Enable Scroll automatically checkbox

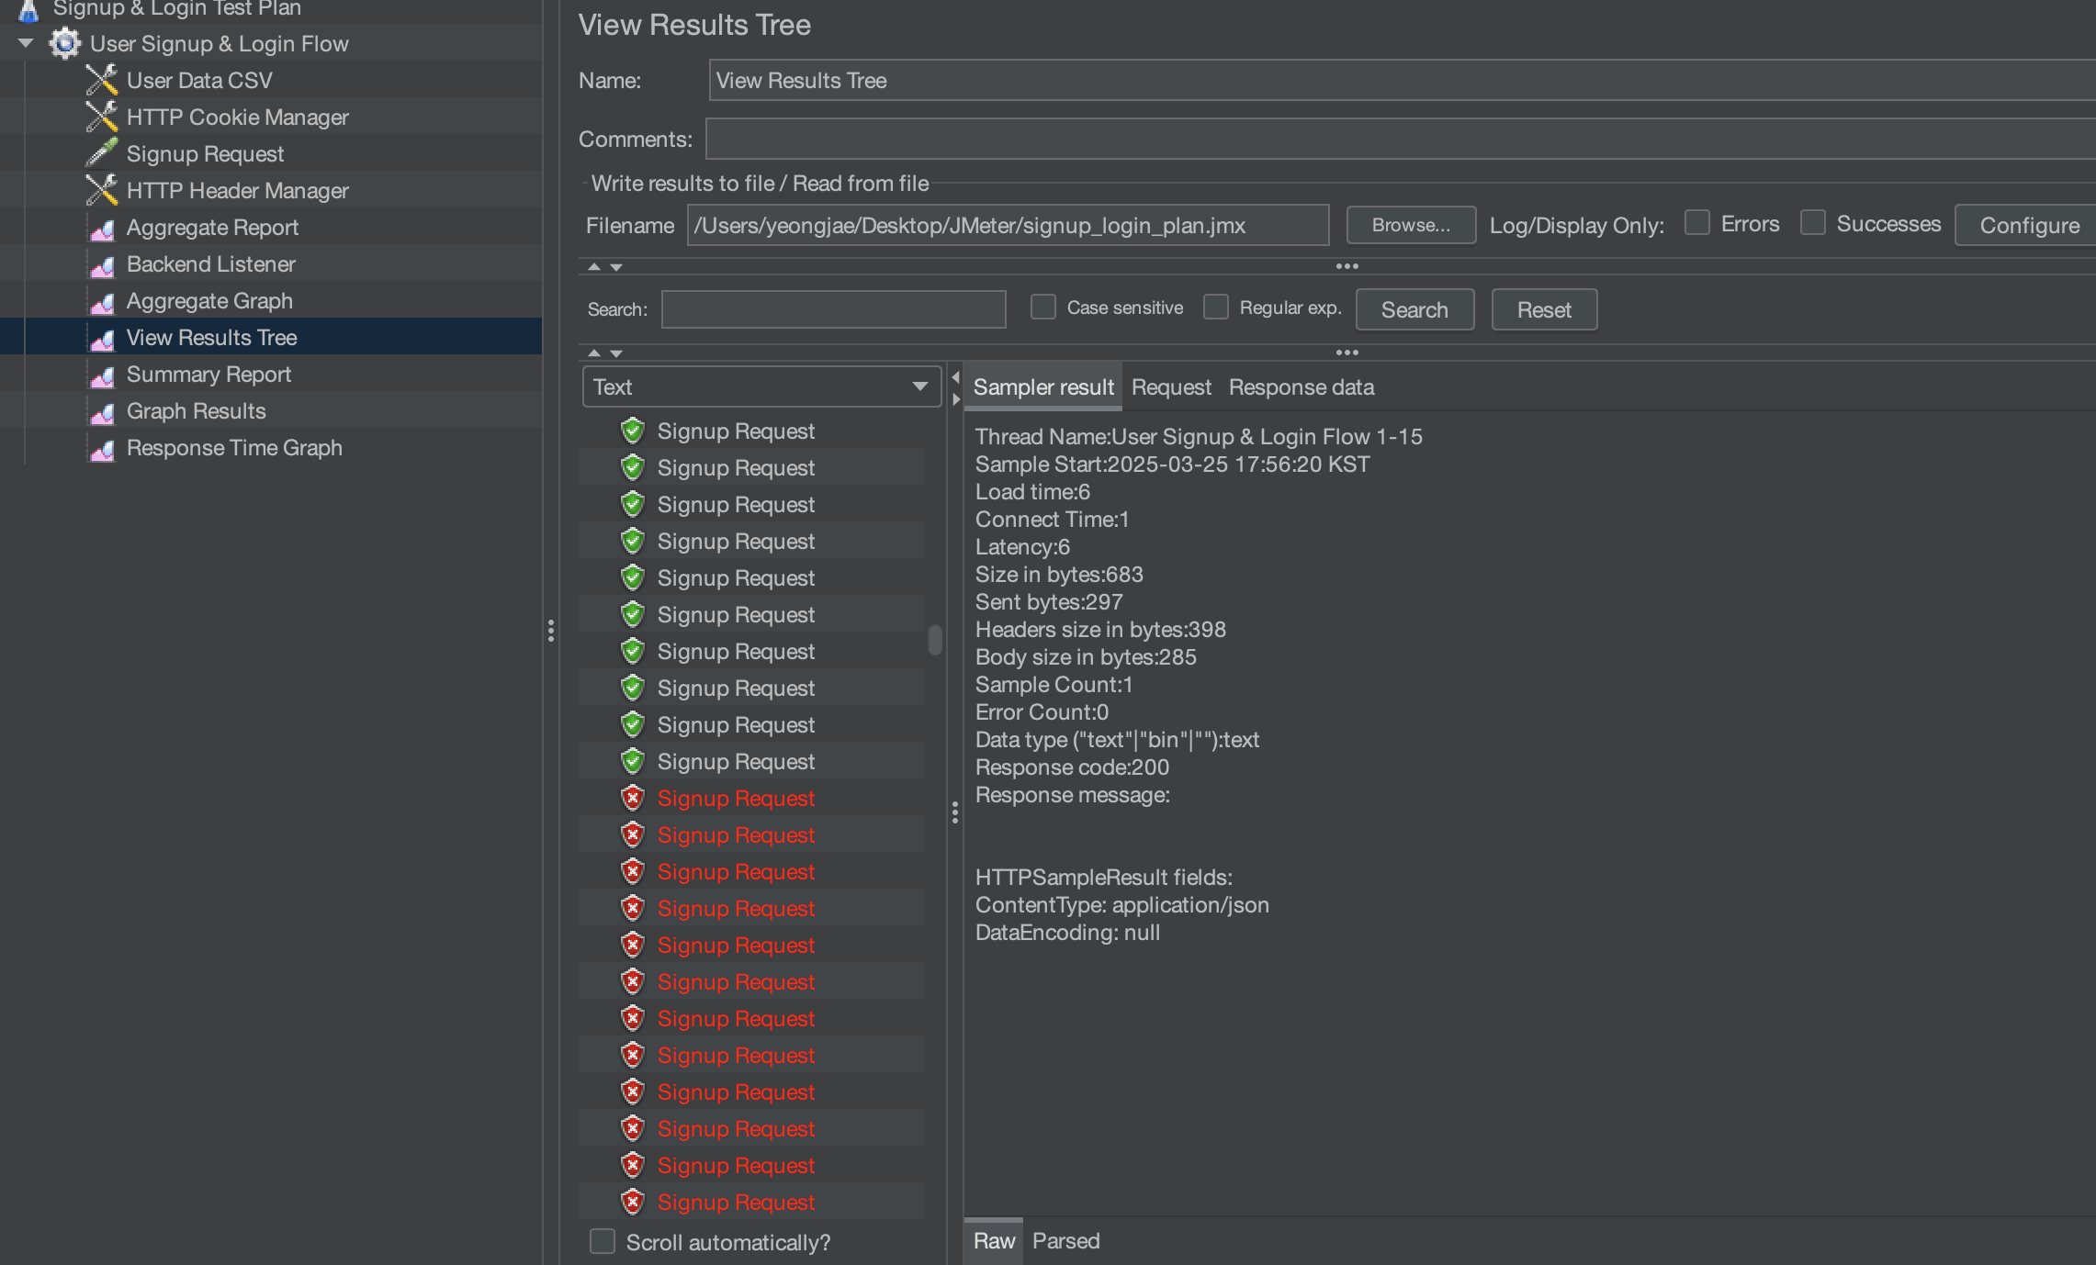603,1241
